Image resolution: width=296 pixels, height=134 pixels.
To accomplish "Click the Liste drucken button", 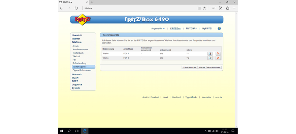I will pos(189,67).
